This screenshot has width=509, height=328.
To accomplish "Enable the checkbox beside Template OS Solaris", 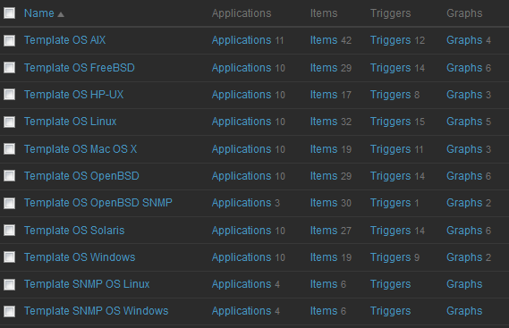I will [x=10, y=231].
